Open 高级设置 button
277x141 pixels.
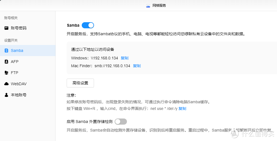[80, 83]
